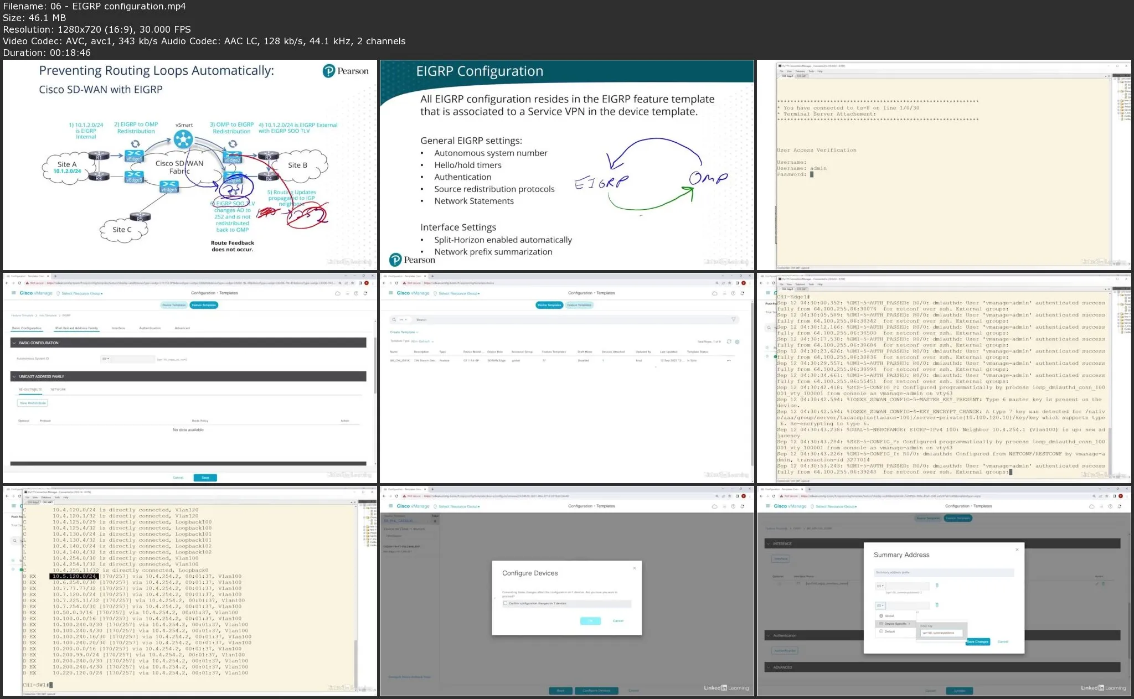Click help icon in EIGRP template frame
The image size is (1134, 699).
tap(356, 293)
